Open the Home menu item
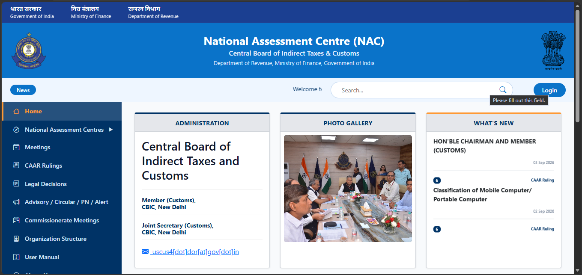 [x=62, y=111]
